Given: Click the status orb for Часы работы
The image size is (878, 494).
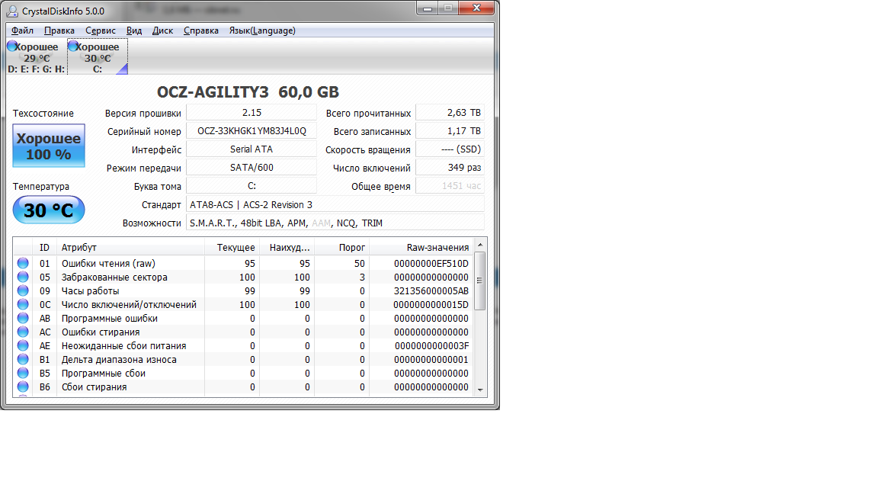Looking at the screenshot, I should 23,290.
